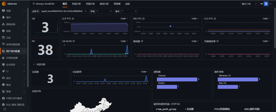Open 基础设施 infrastructure icon in sidebar
Viewport: 276px width, 112px height.
tap(3, 24)
